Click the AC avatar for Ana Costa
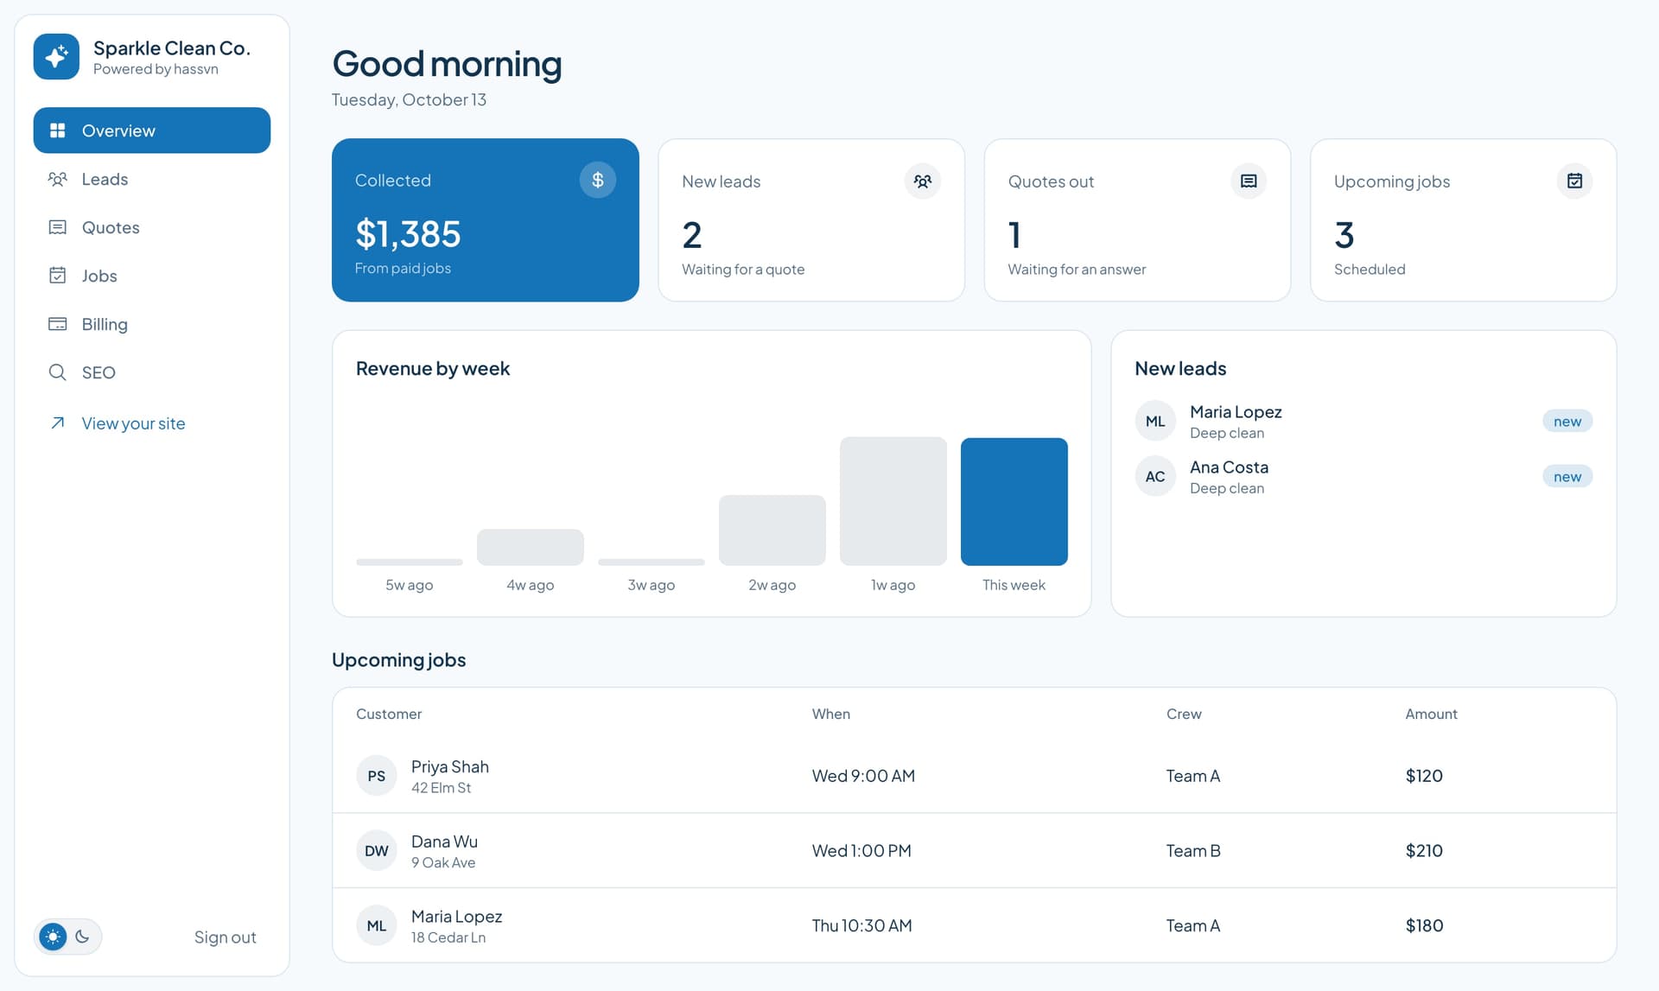 click(x=1155, y=477)
